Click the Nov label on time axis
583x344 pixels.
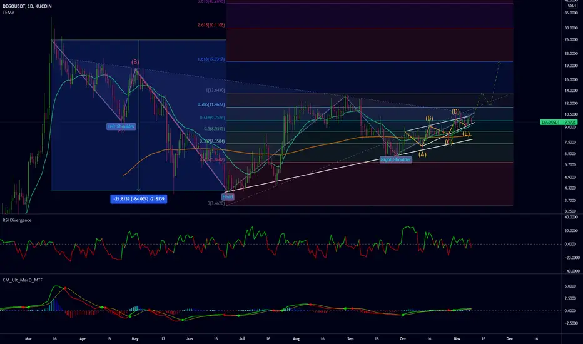(x=457, y=339)
